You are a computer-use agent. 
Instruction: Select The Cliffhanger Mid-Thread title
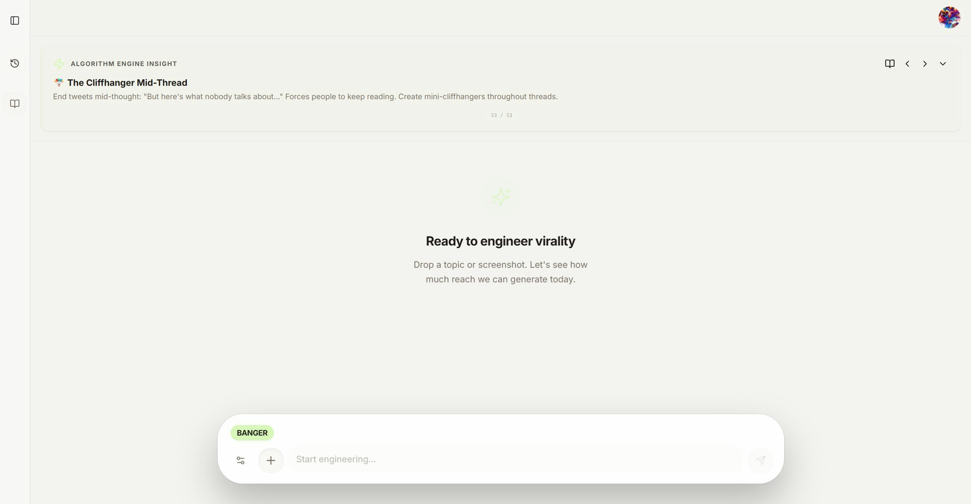[127, 82]
